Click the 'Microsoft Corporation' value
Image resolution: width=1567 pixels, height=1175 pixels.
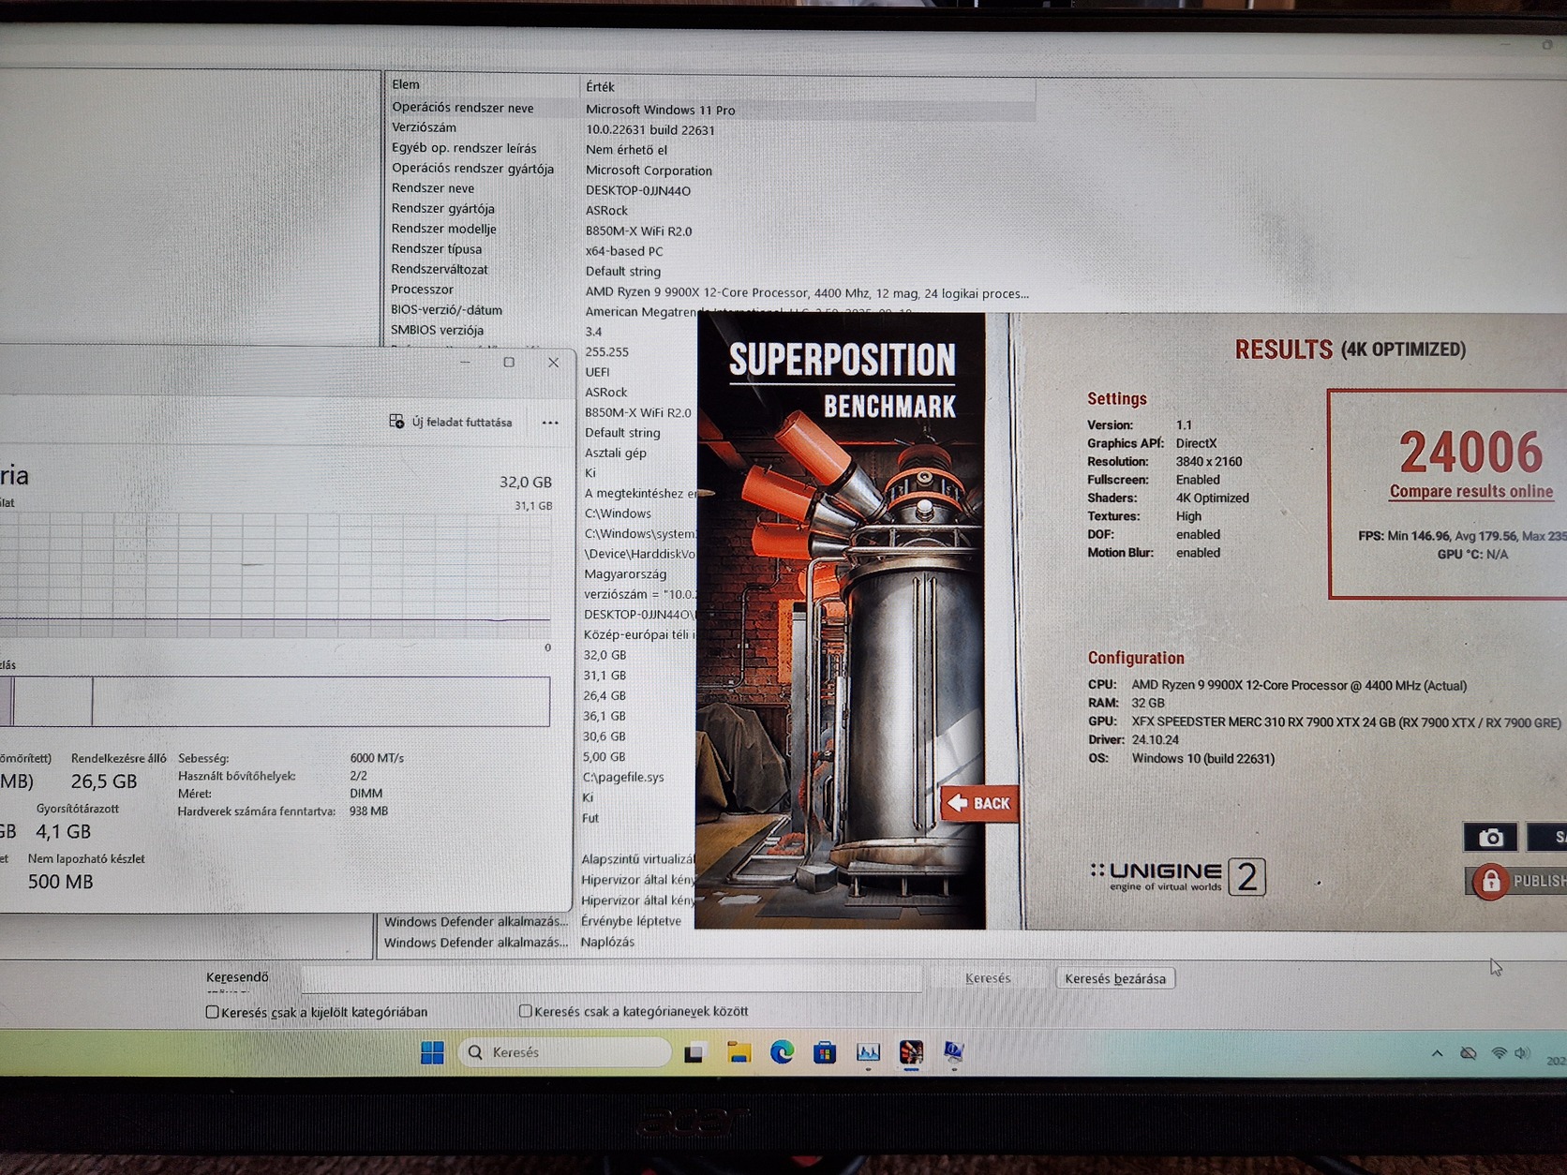point(649,171)
